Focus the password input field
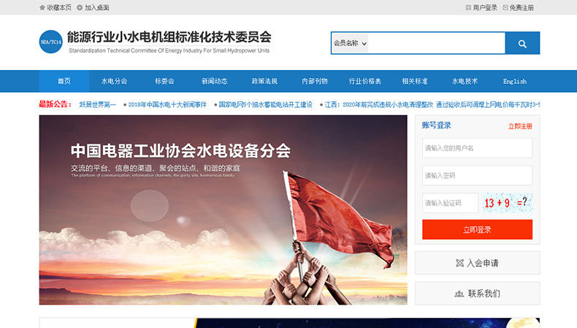577x328 pixels. (477, 176)
